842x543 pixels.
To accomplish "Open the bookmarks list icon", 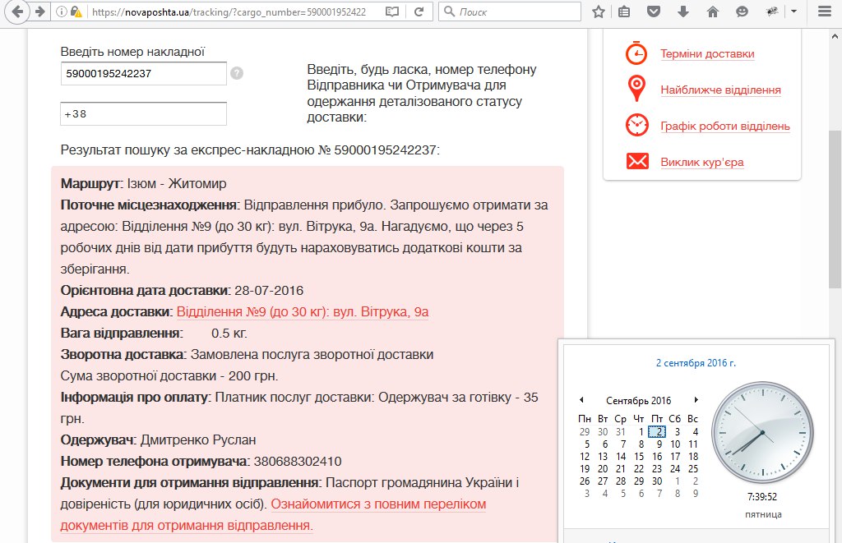I will point(624,12).
